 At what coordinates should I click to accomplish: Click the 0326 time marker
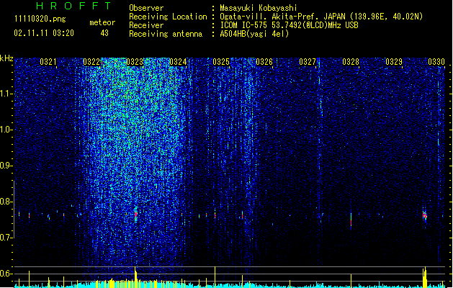point(264,62)
